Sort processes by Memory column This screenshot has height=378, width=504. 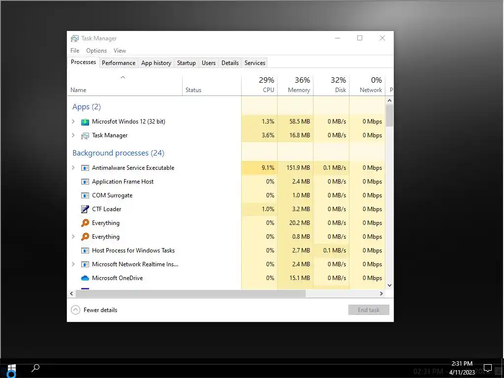coord(295,85)
